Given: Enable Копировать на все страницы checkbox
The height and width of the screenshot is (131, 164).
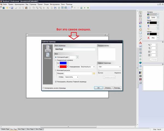Looking at the screenshot, I should 44,88.
